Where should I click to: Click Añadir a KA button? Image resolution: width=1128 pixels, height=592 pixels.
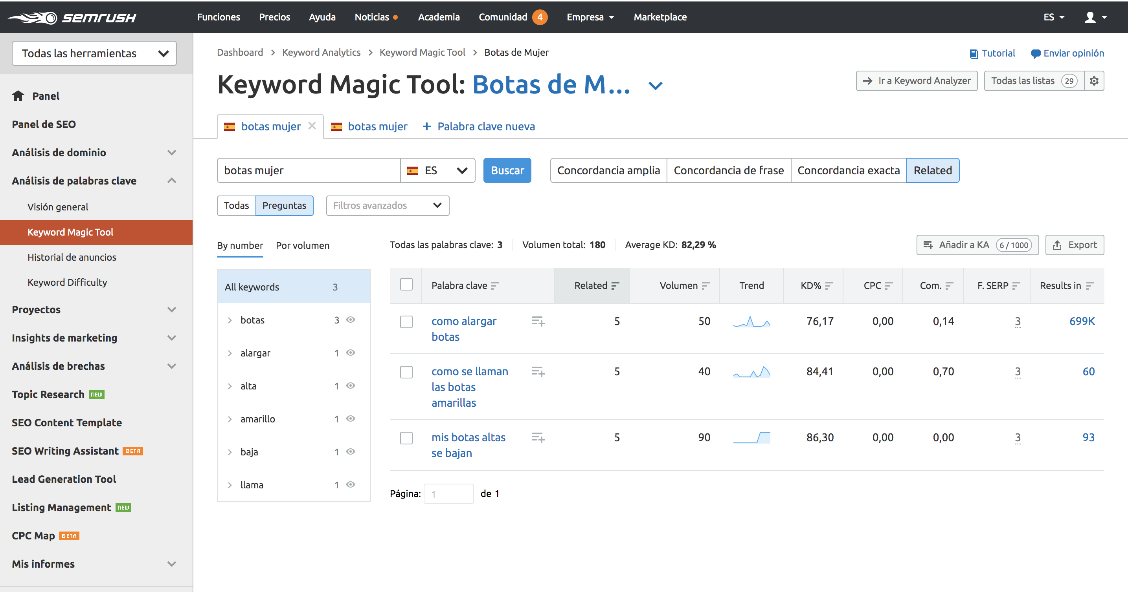[977, 245]
